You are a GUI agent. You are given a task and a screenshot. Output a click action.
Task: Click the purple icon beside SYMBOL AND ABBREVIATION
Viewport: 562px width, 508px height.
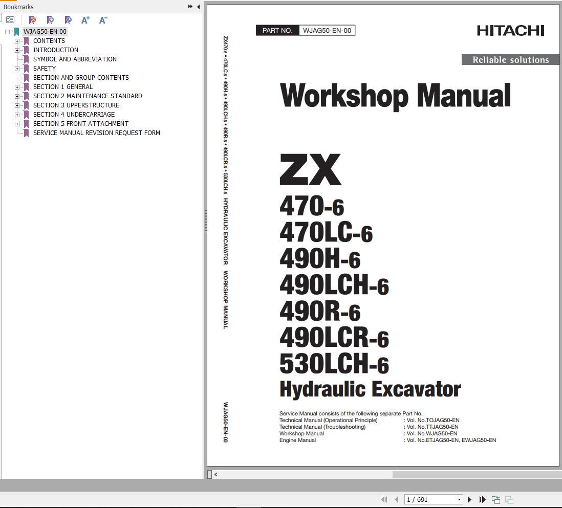coord(26,59)
